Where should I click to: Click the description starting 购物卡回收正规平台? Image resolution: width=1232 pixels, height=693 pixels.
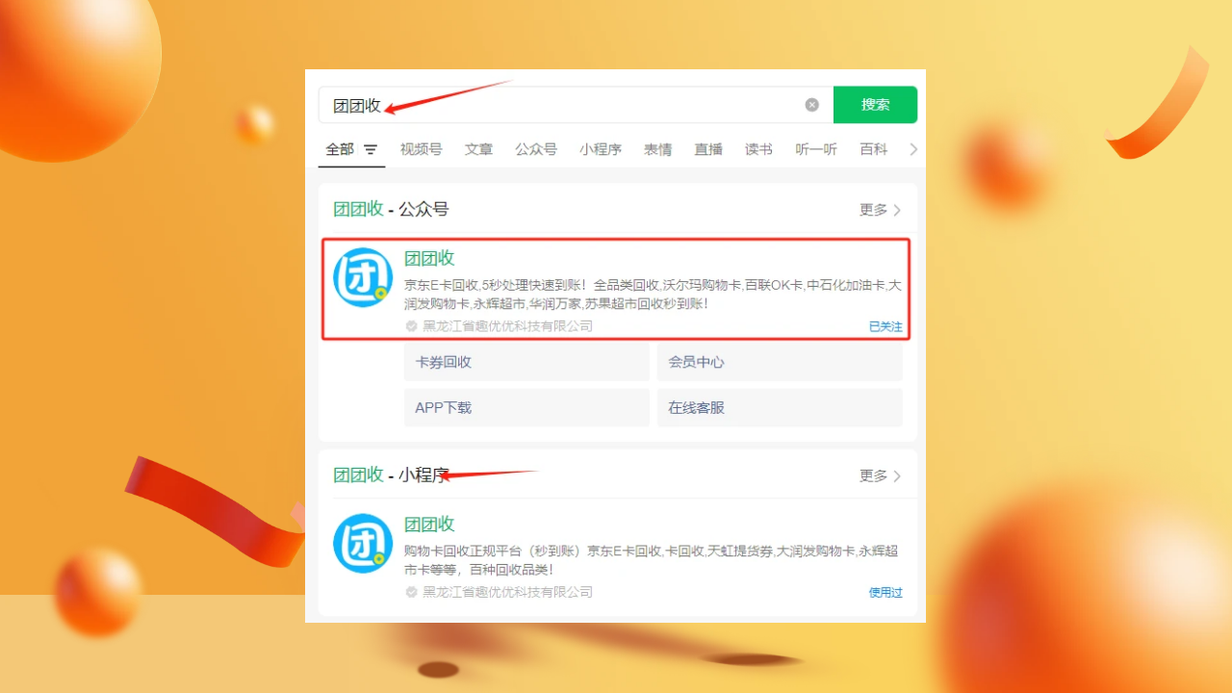(x=652, y=560)
